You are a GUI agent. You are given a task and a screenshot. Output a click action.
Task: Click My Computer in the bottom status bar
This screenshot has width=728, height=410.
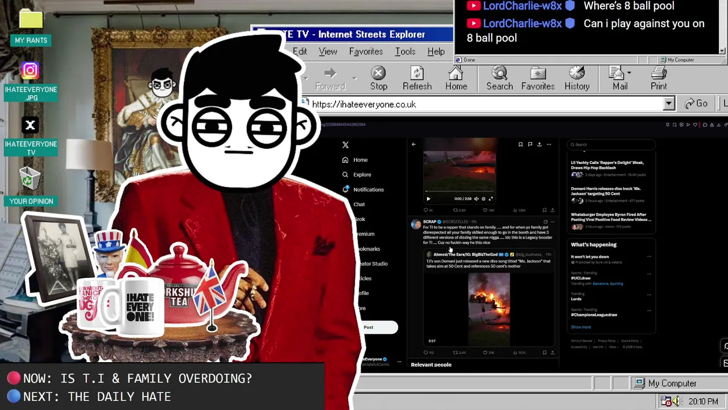(x=665, y=383)
